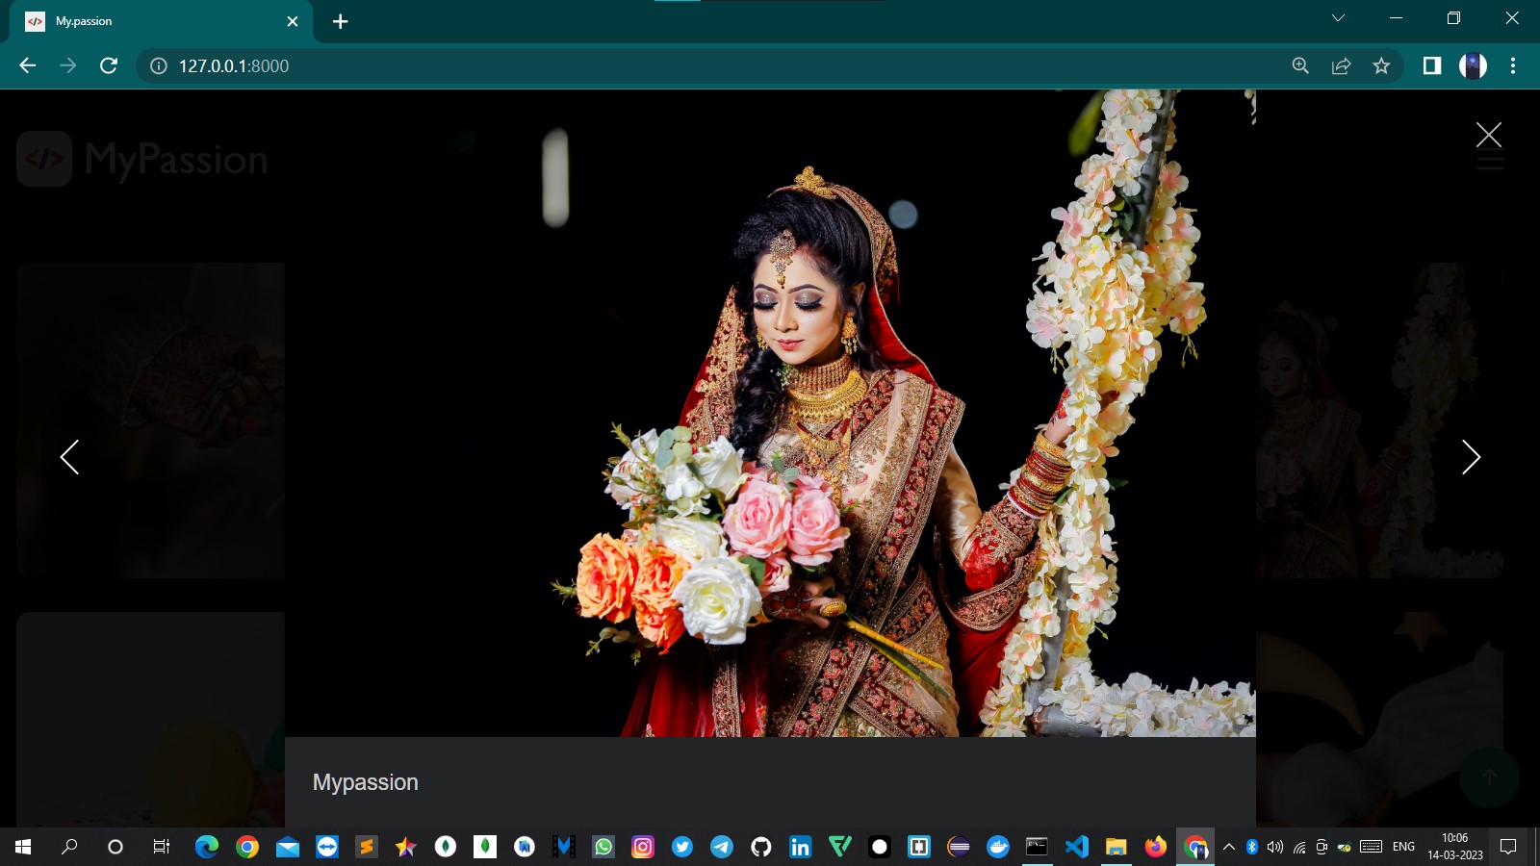Viewport: 1540px width, 866px height.
Task: Open Windows taskbar search
Action: coord(69,847)
